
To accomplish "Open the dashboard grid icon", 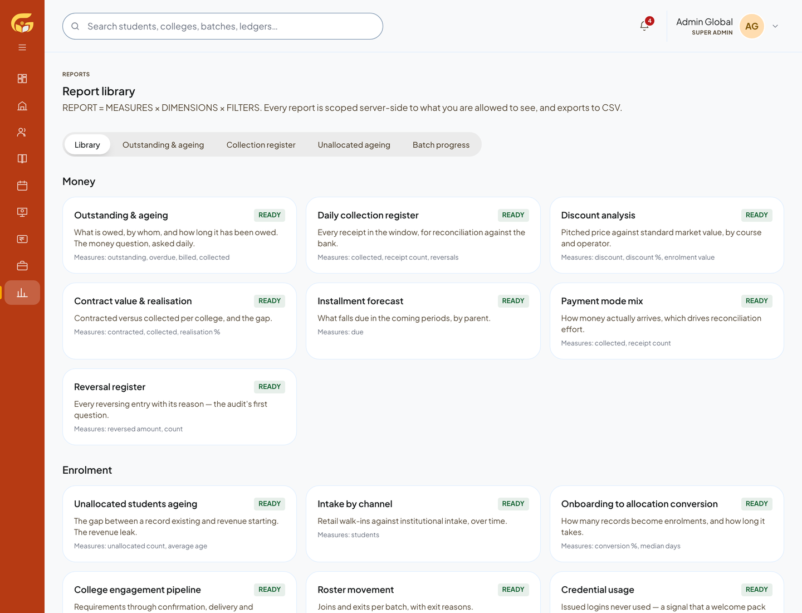I will pyautogui.click(x=22, y=79).
